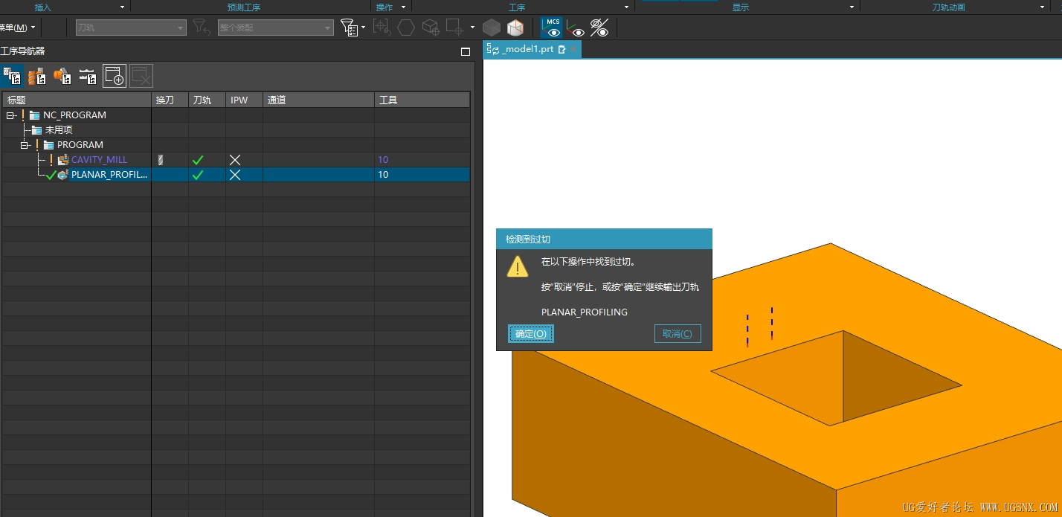Click the 通道 column header
Screen dimensions: 1062x517
[x=318, y=100]
